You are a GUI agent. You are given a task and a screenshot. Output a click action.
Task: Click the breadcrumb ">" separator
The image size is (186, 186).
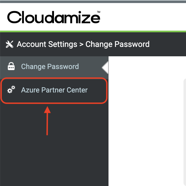[81, 44]
